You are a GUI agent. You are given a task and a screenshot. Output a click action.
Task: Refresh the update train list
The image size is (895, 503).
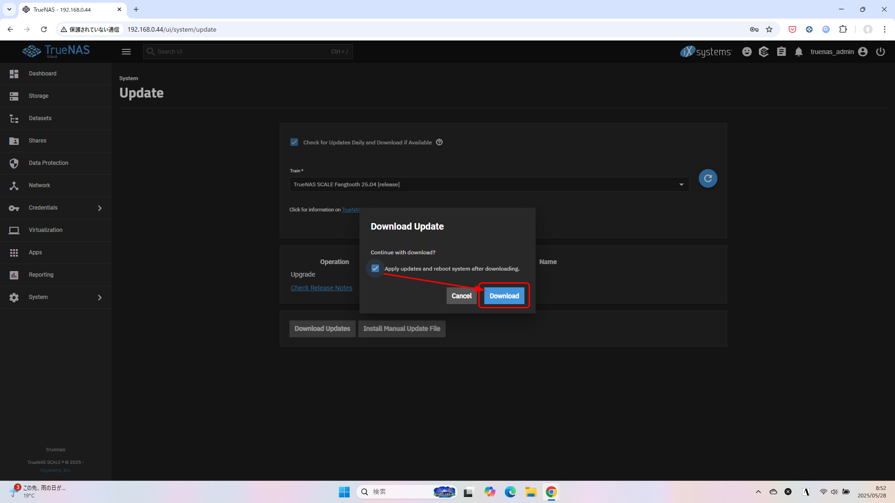click(x=708, y=178)
